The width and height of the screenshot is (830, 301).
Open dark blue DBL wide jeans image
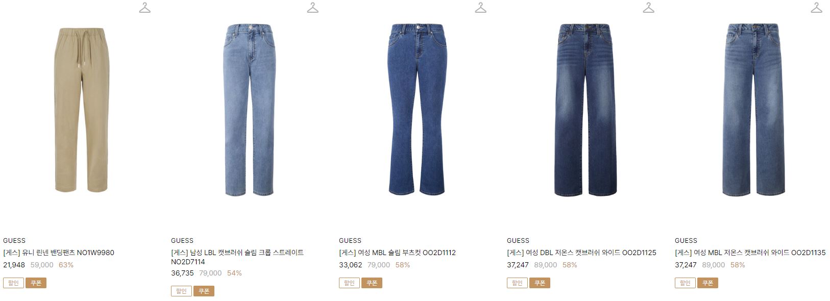click(x=585, y=110)
